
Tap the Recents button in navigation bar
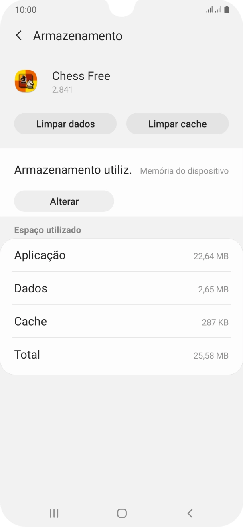53,513
